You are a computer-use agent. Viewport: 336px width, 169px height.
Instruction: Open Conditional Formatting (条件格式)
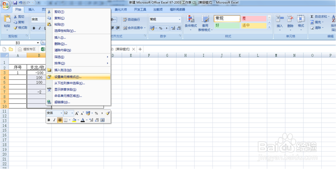coord(191,23)
